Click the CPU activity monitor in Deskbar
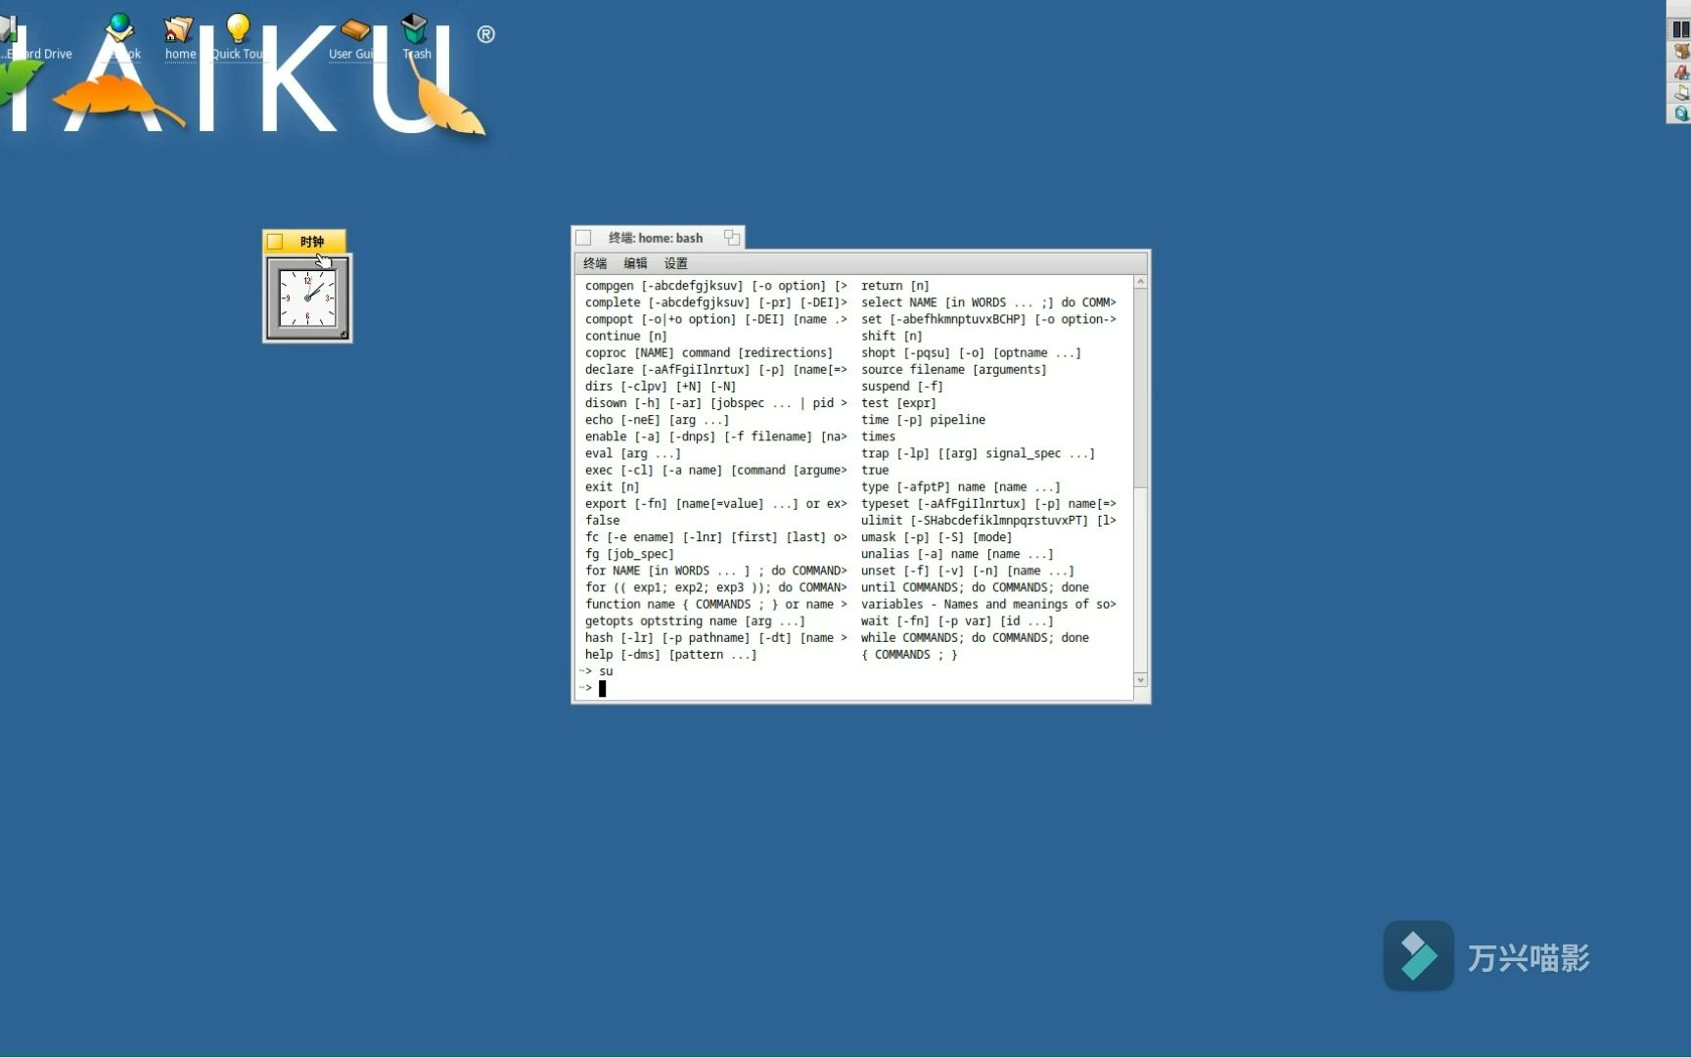This screenshot has width=1691, height=1057. [x=1680, y=29]
